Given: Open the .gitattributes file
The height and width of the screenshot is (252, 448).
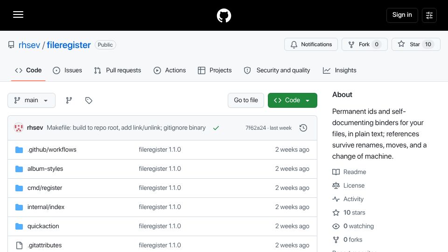Looking at the screenshot, I should [45, 245].
